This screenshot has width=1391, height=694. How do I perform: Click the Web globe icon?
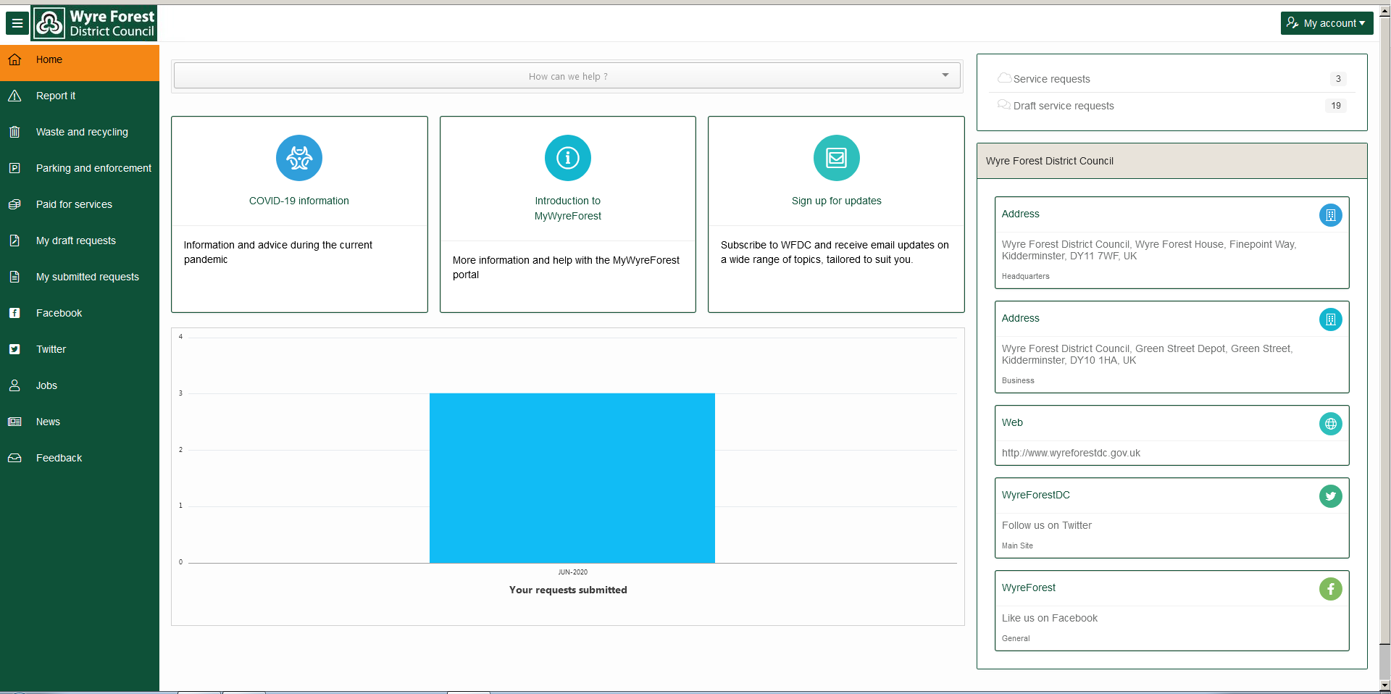click(1331, 424)
